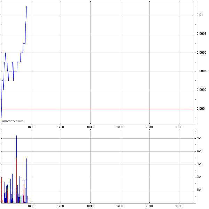Click the 1930 time label under price chart
Screen dimensions: 209x209
pyautogui.click(x=120, y=127)
